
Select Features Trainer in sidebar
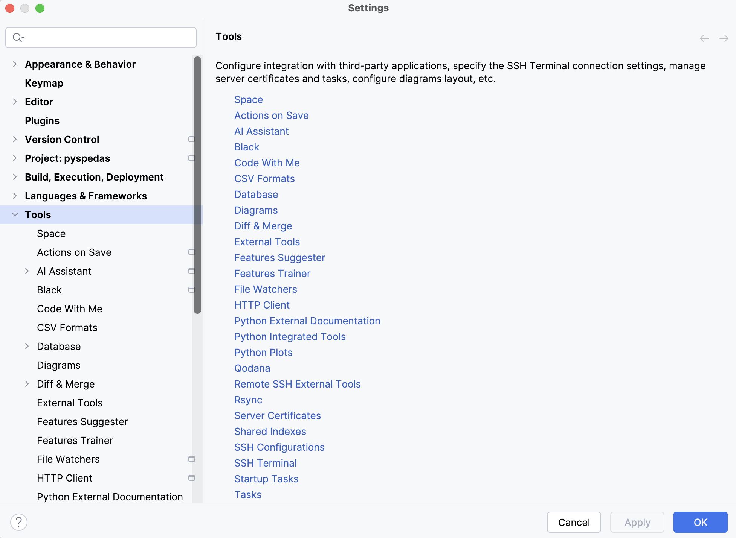click(75, 441)
